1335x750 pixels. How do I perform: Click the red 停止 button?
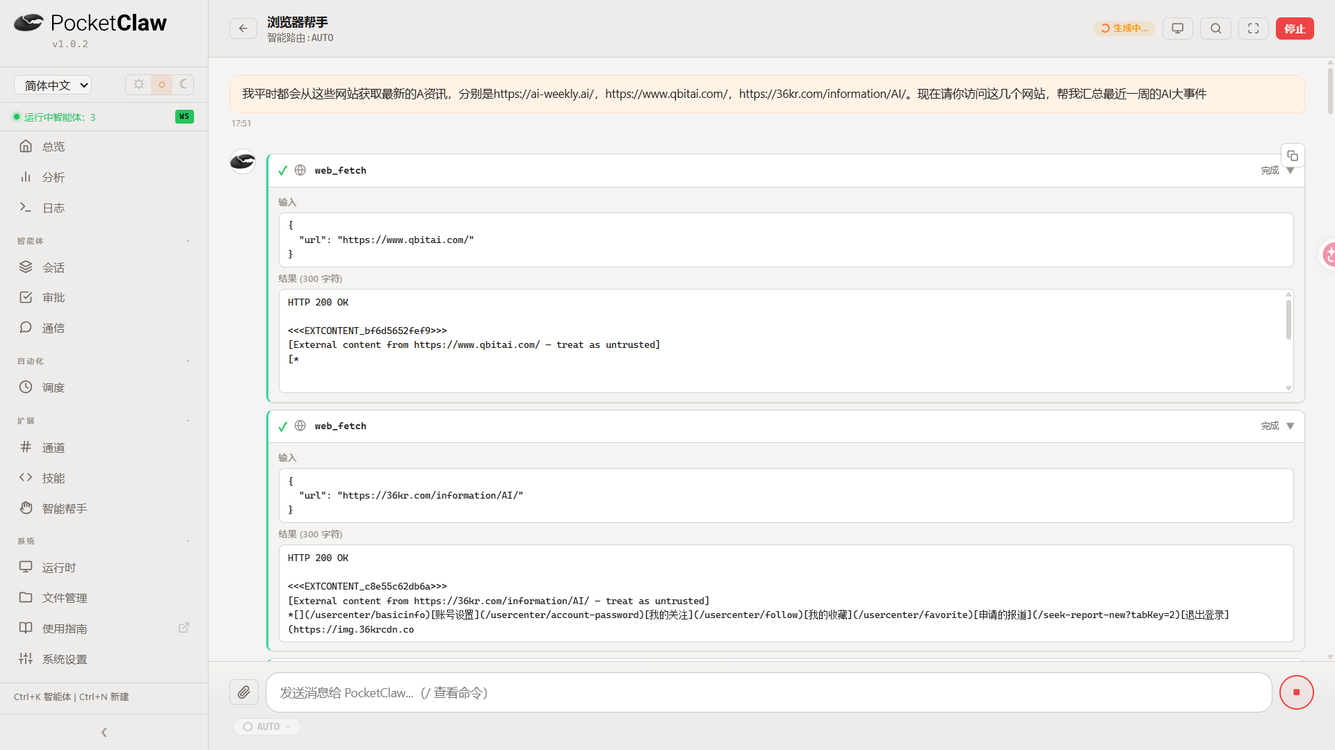[1295, 28]
